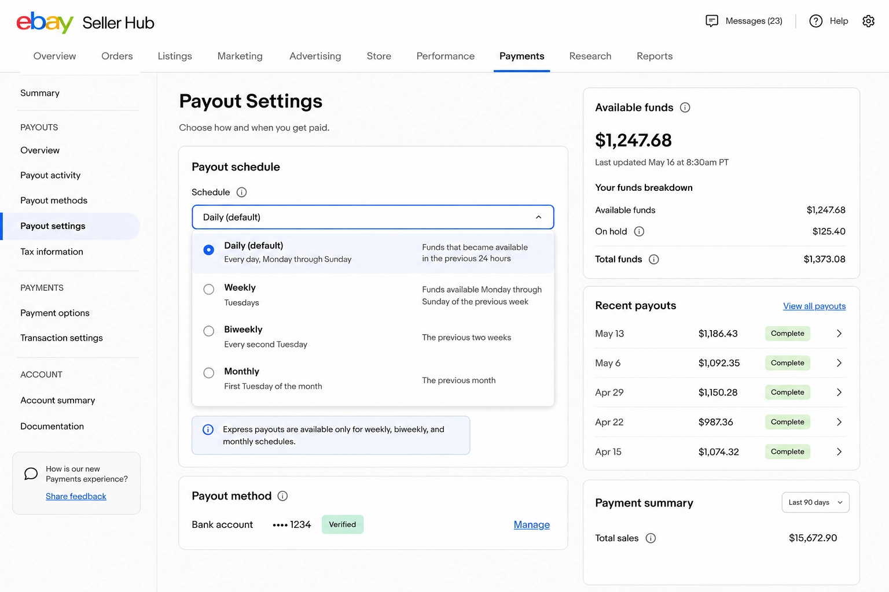Open the Messages speech bubble icon
Image resolution: width=889 pixels, height=592 pixels.
point(712,21)
